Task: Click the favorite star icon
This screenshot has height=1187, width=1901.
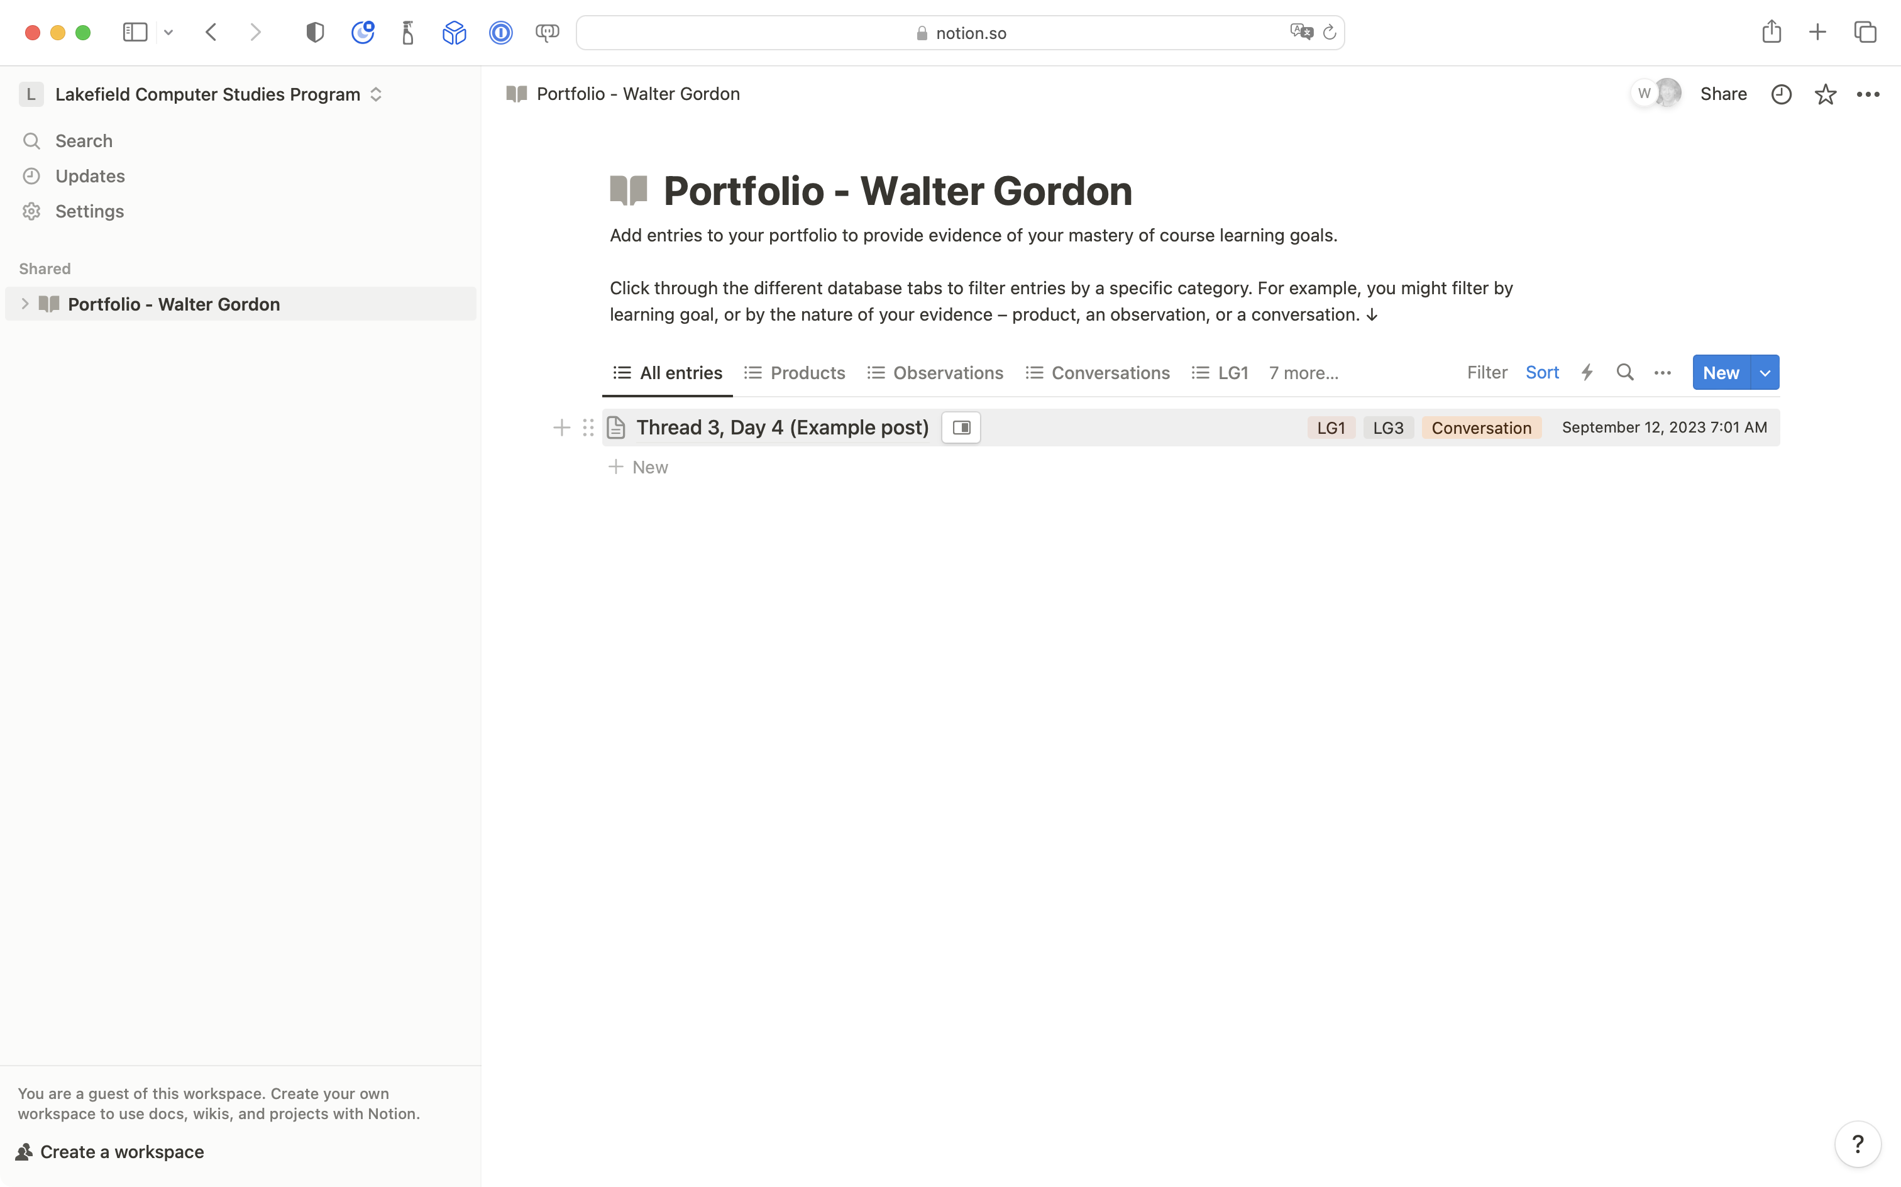Action: click(x=1825, y=94)
